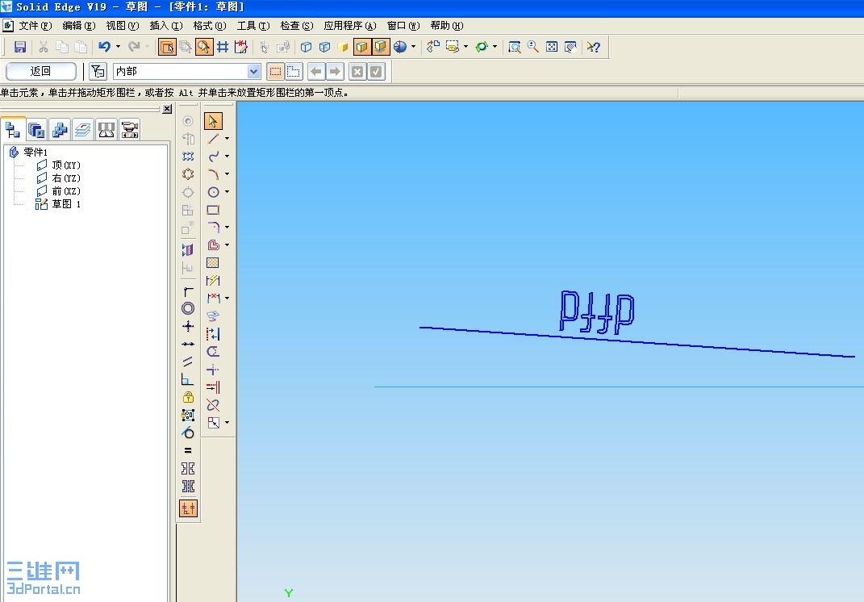Click the Undo arrow icon
The width and height of the screenshot is (864, 602).
pos(104,47)
